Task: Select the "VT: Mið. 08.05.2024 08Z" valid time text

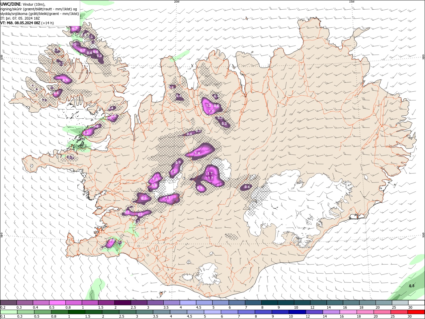Action: tap(20, 23)
